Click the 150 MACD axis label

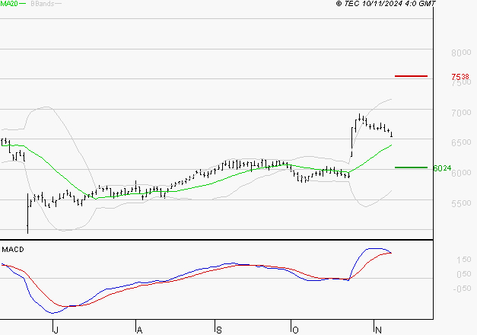click(x=464, y=260)
